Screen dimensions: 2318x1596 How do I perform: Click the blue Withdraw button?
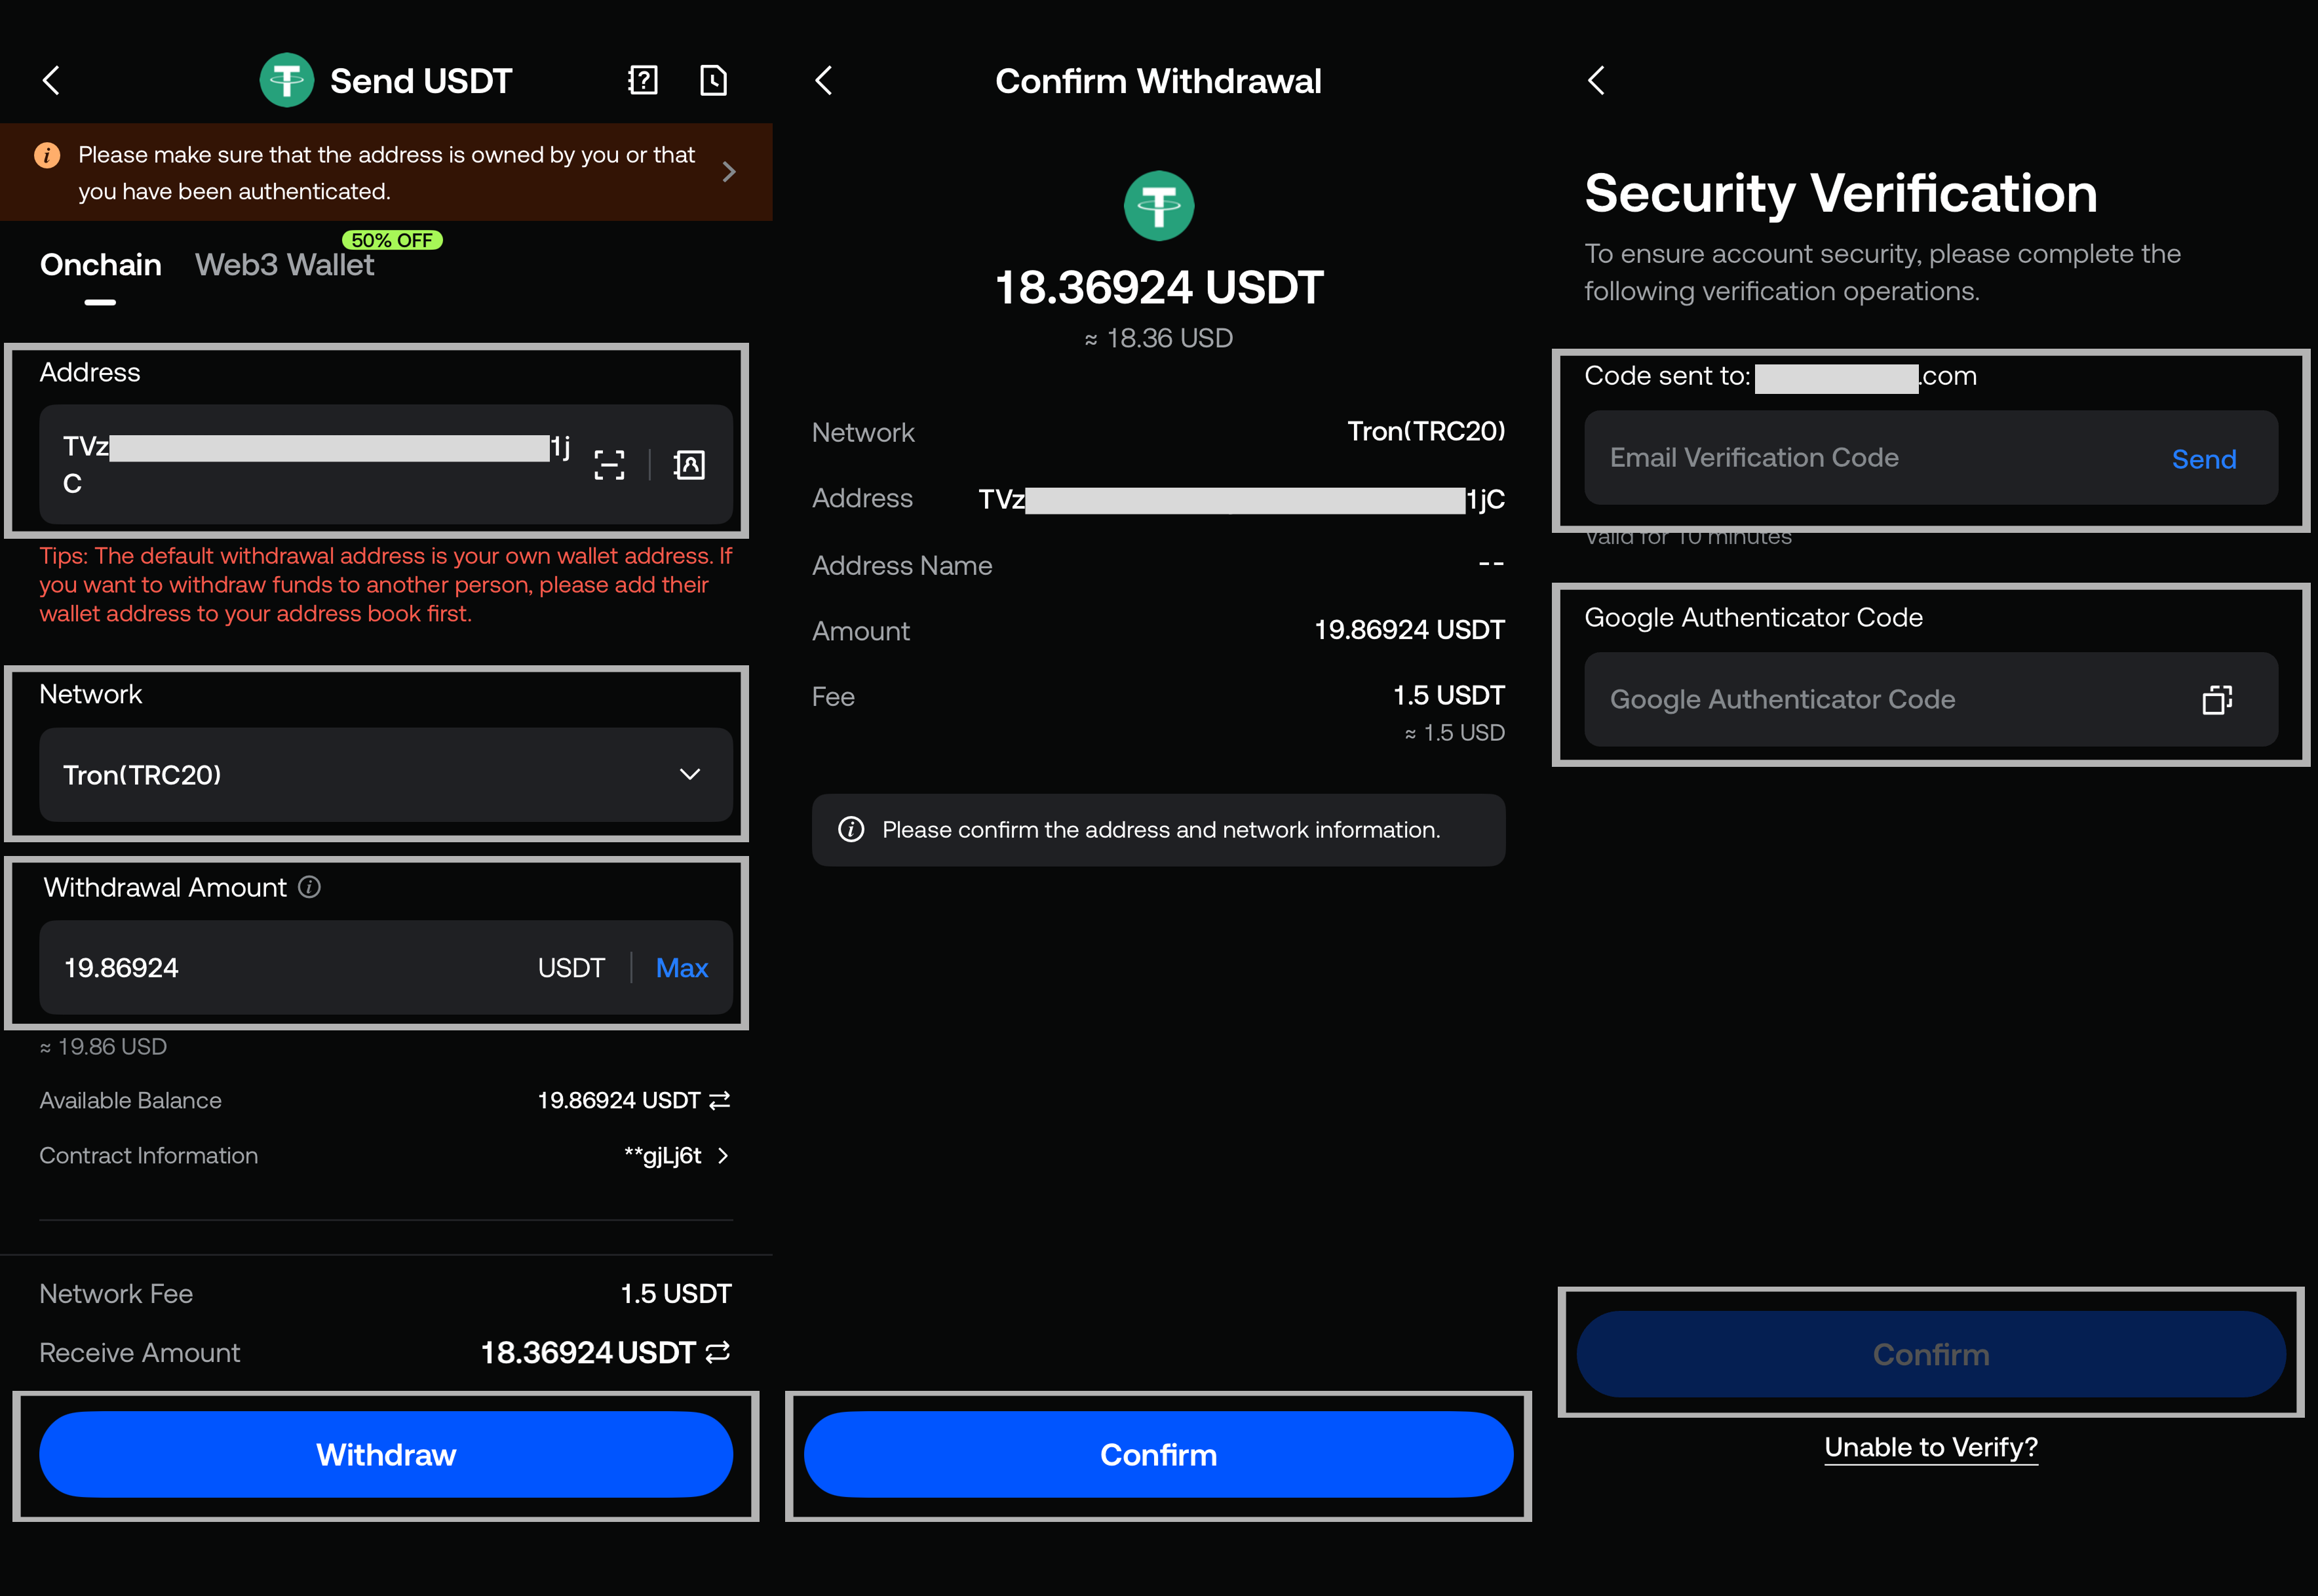pos(386,1454)
